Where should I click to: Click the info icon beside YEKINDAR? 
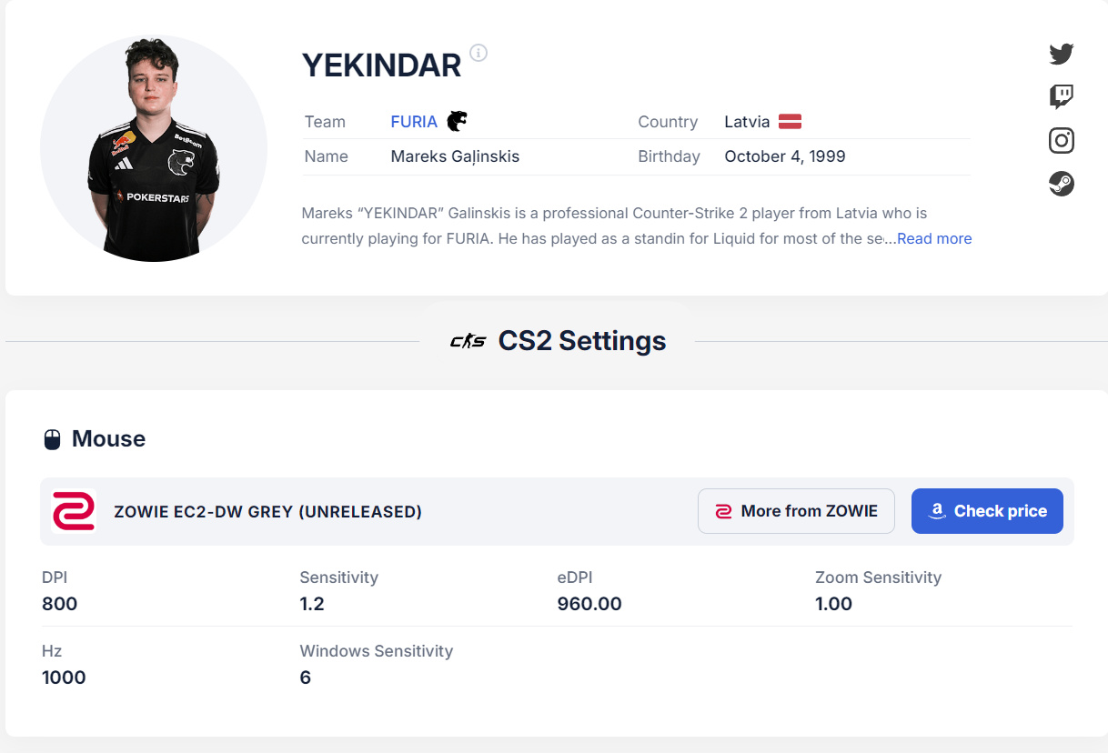(x=478, y=53)
